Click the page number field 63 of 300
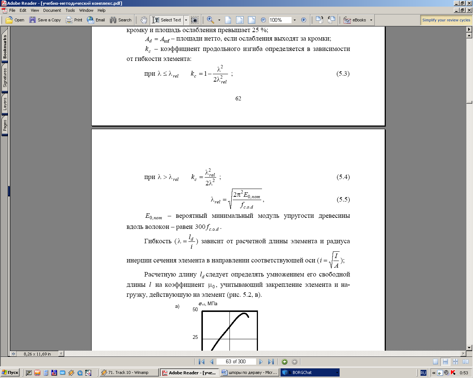 pos(236,362)
